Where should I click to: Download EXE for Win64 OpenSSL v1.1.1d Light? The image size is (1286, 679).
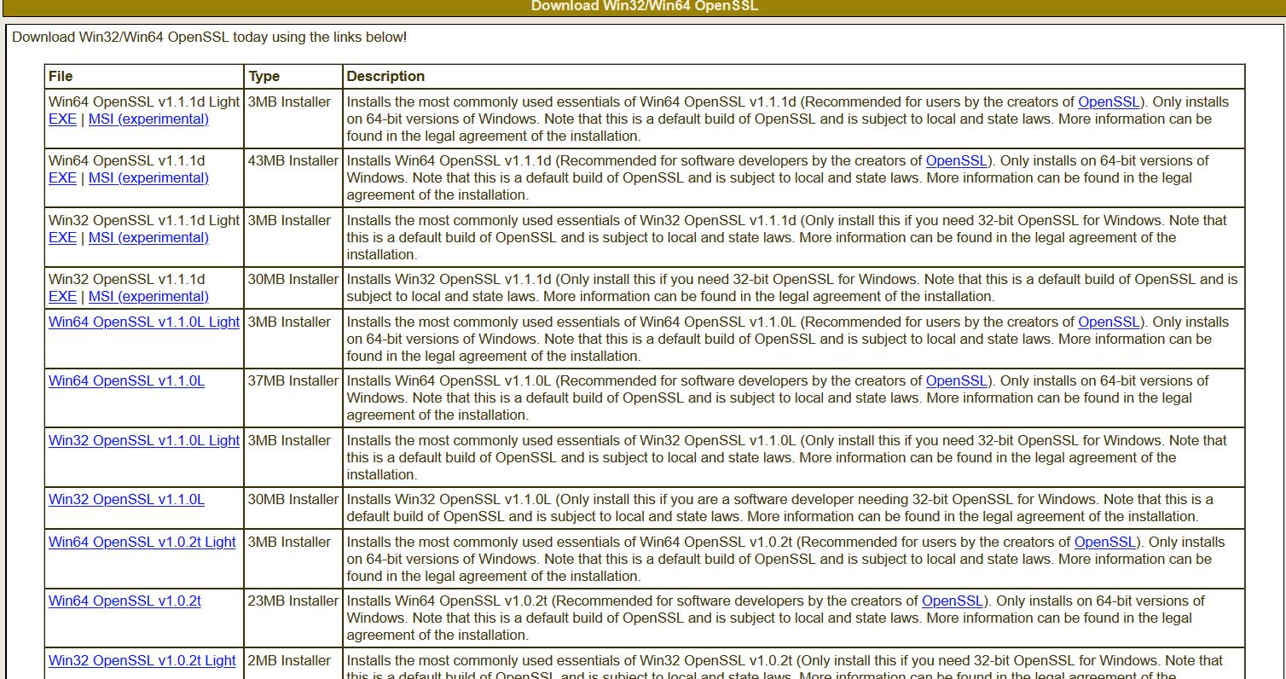tap(62, 119)
